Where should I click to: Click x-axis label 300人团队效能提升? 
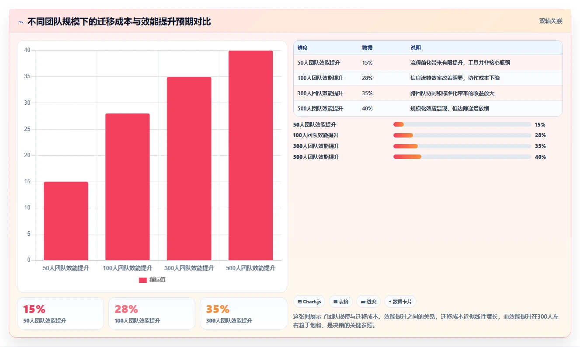click(189, 268)
